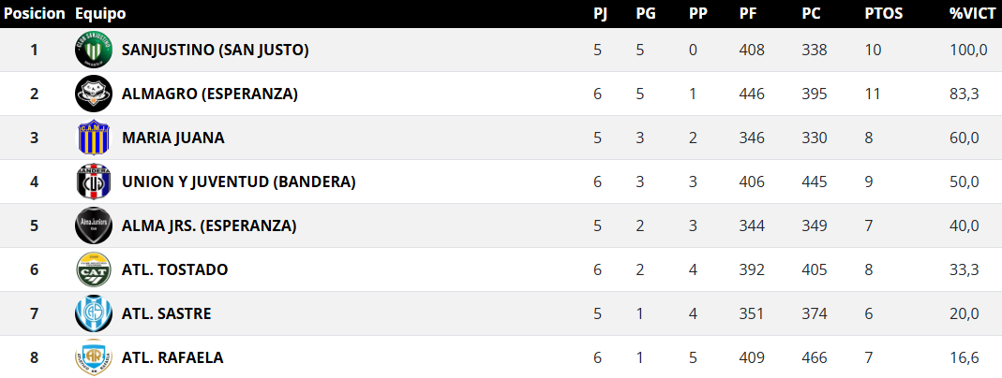Click the Atl. Tostado CAT logo
The height and width of the screenshot is (378, 1002).
coord(94,269)
